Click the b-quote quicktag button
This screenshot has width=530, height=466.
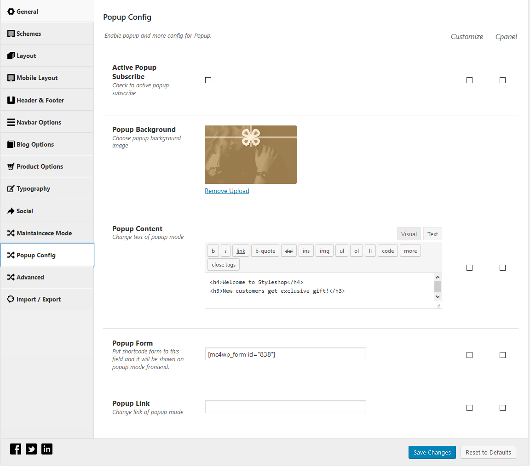pyautogui.click(x=265, y=251)
